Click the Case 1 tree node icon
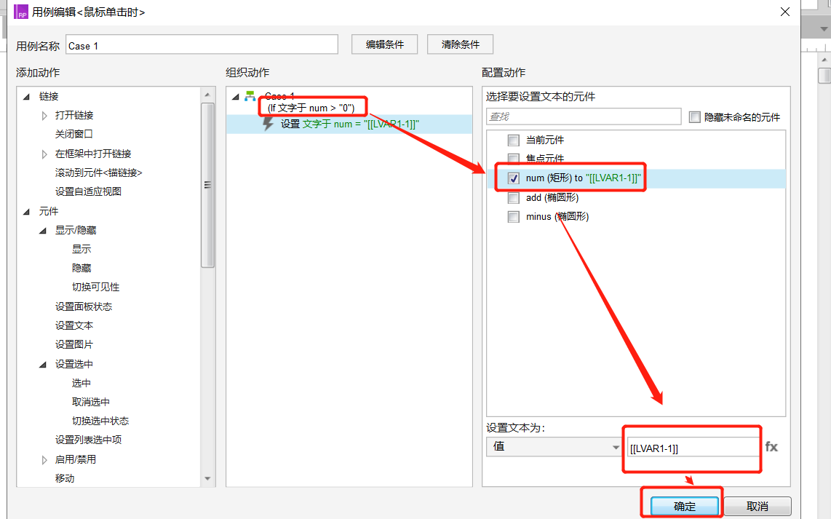This screenshot has width=831, height=519. (x=250, y=96)
